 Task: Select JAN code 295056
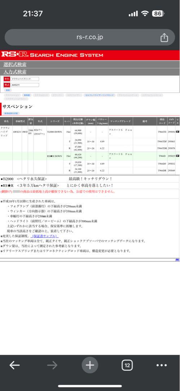(171, 131)
